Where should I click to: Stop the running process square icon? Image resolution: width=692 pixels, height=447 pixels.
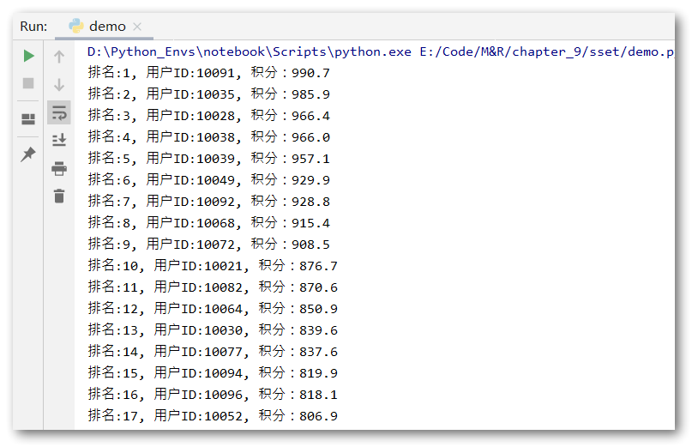coord(28,83)
